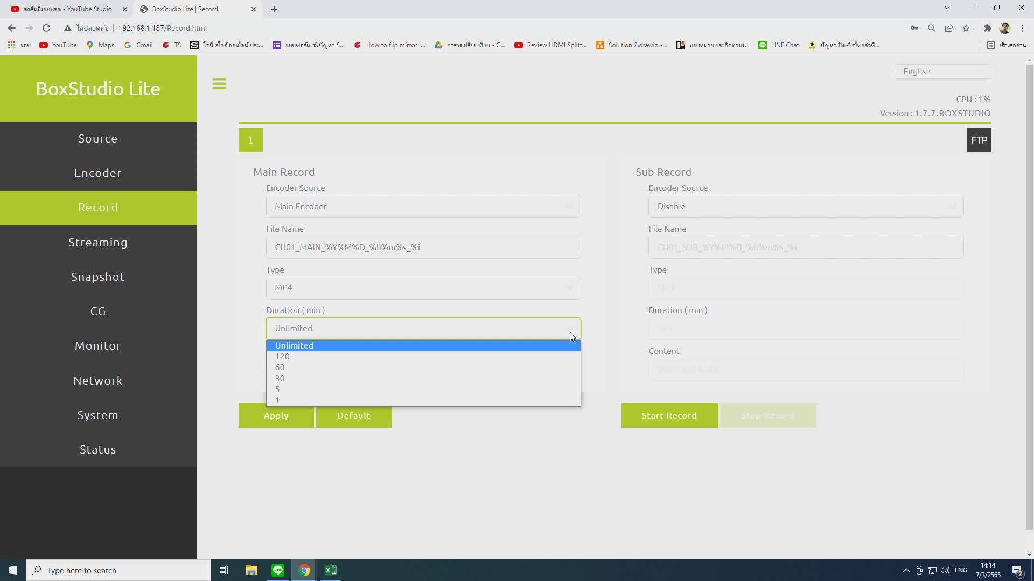Open the Encoder page in sidebar
Image resolution: width=1034 pixels, height=581 pixels.
(x=98, y=173)
